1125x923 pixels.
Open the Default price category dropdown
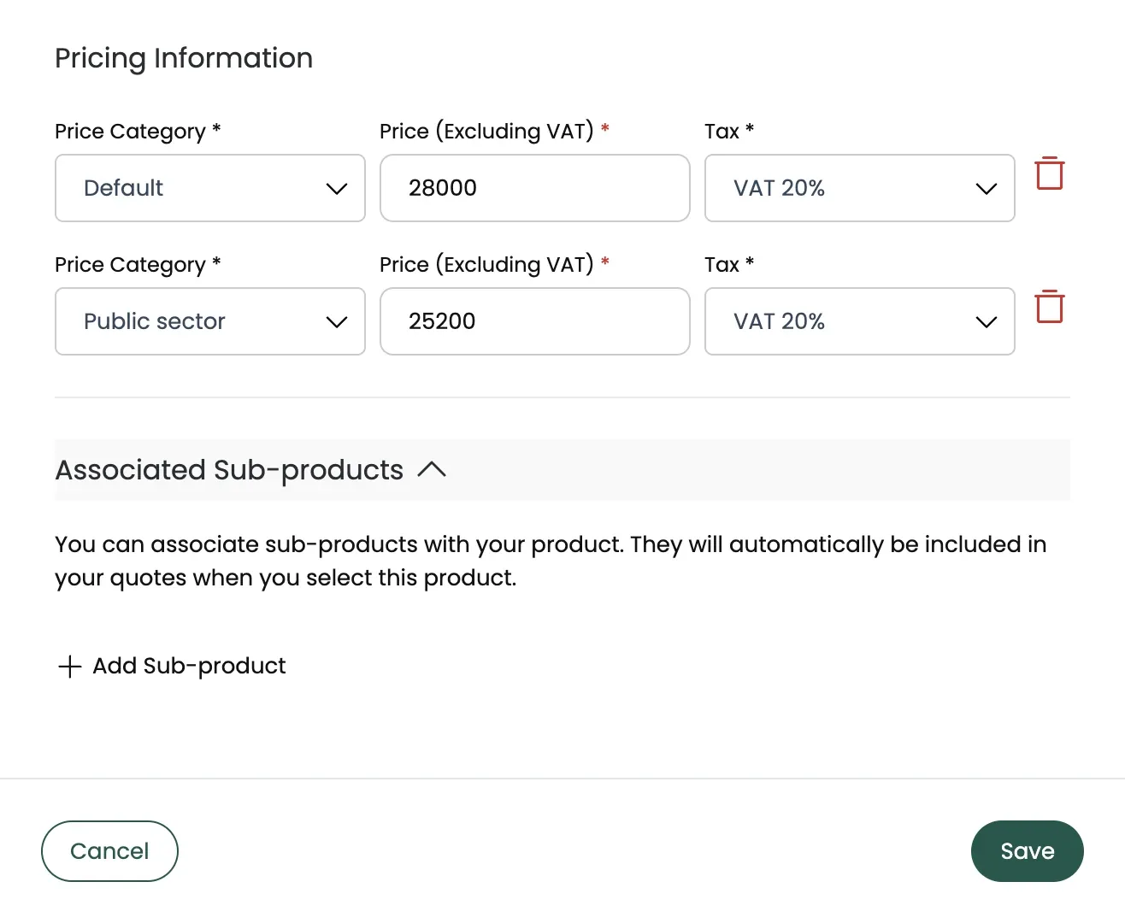(x=210, y=188)
